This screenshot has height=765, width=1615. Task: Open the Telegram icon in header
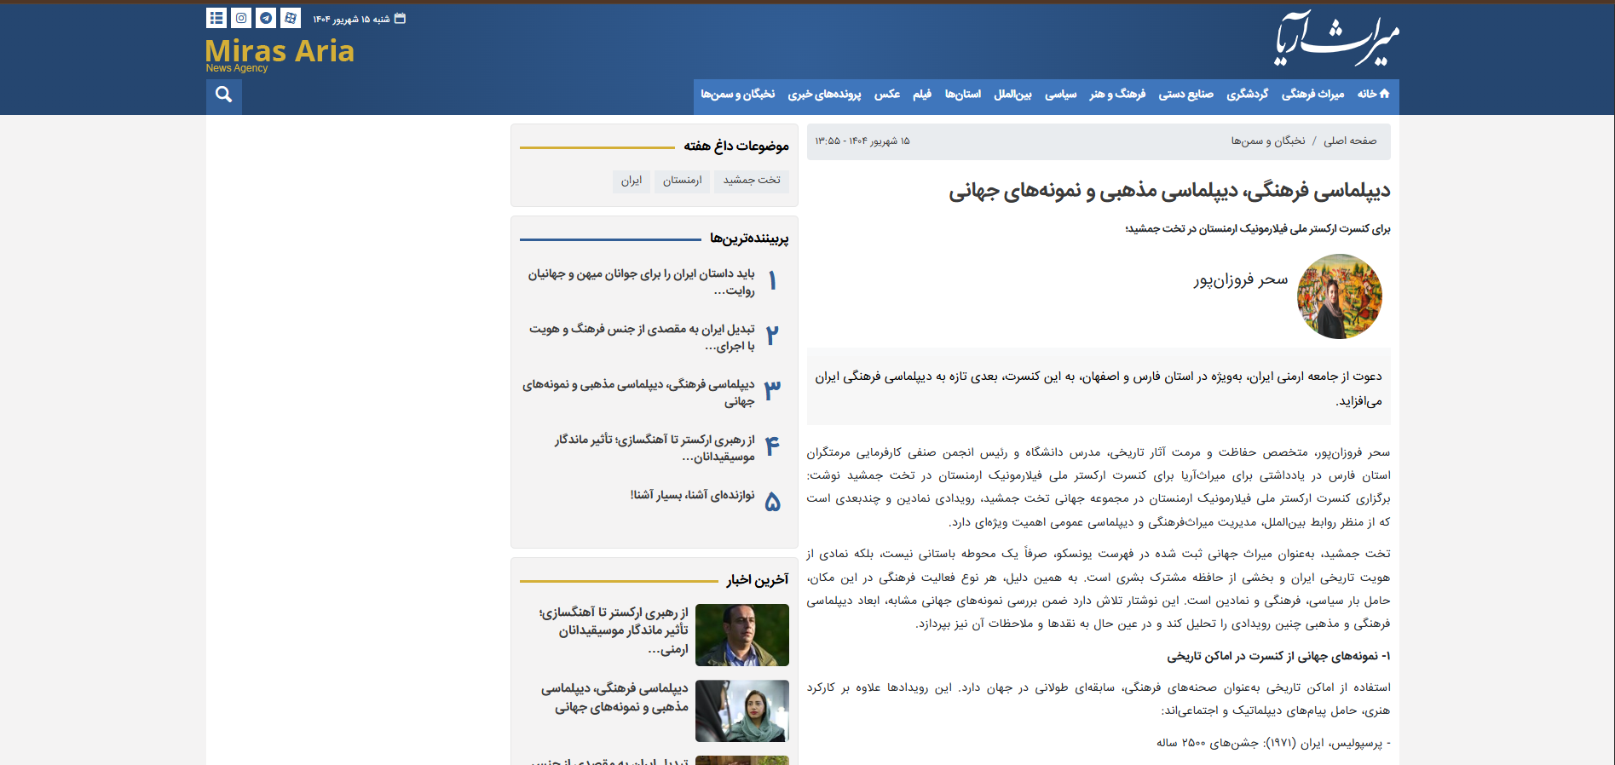pos(266,18)
